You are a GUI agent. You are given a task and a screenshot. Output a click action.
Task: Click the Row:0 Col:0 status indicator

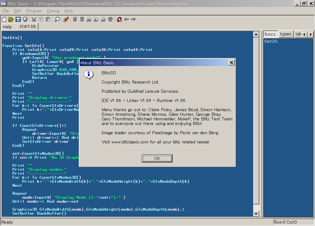[x=285, y=222]
